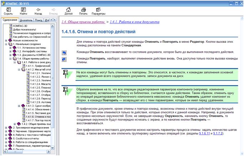
Task: Switch to the Поиск tab
Action: tap(39, 20)
